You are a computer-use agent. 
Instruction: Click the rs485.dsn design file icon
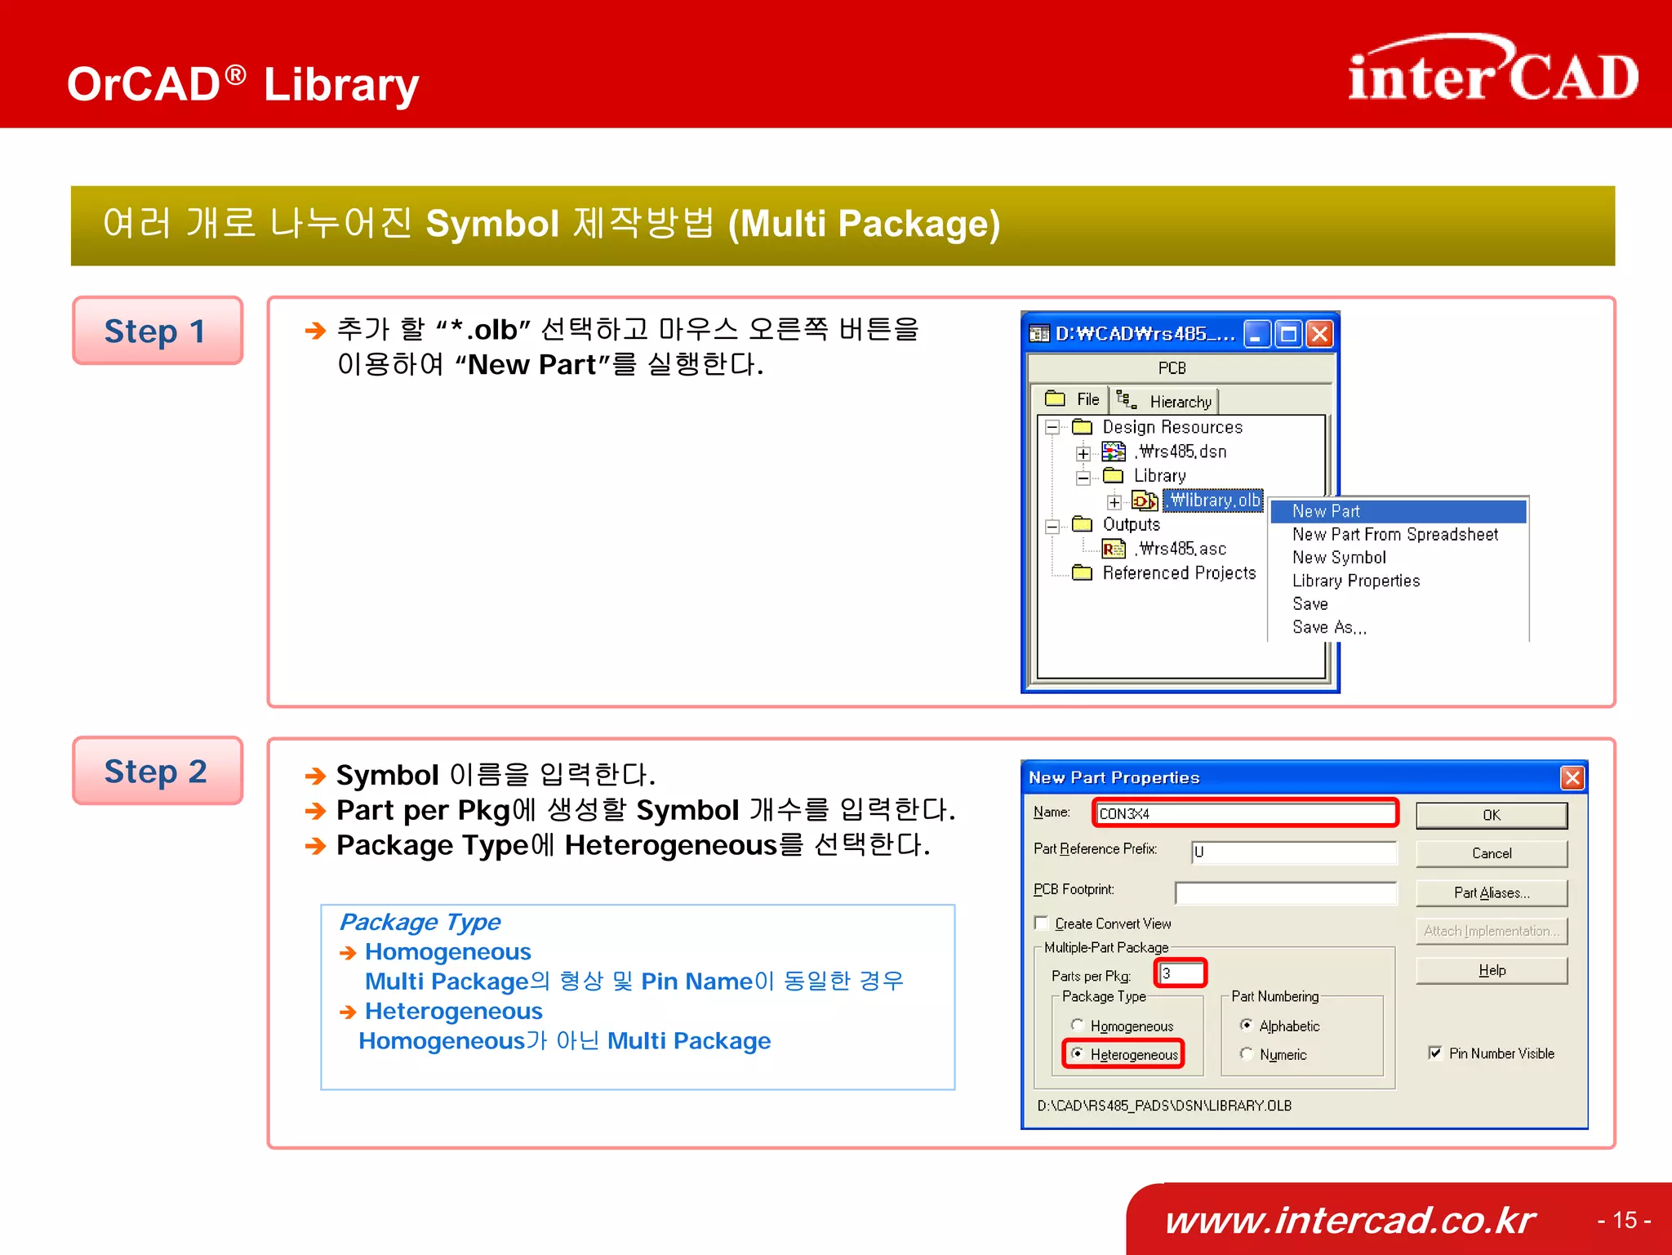1114,452
